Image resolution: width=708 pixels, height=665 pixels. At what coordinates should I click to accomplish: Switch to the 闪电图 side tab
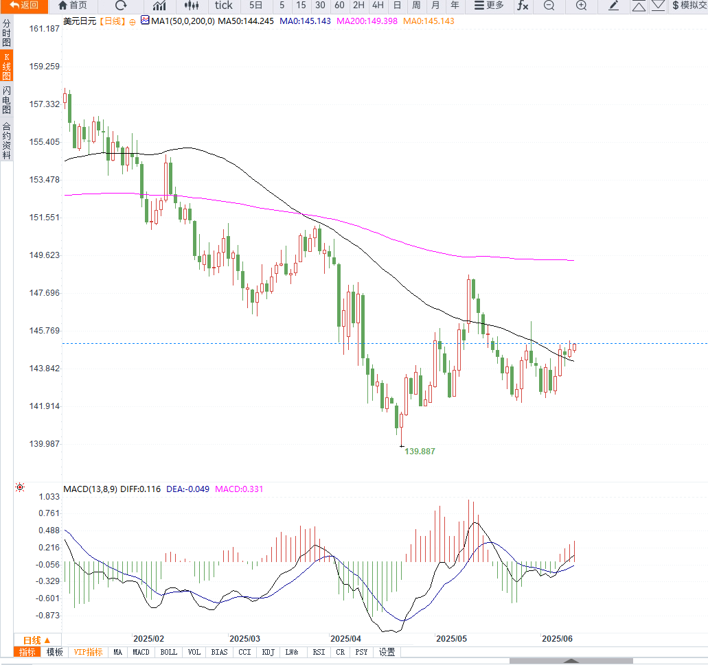[x=6, y=100]
